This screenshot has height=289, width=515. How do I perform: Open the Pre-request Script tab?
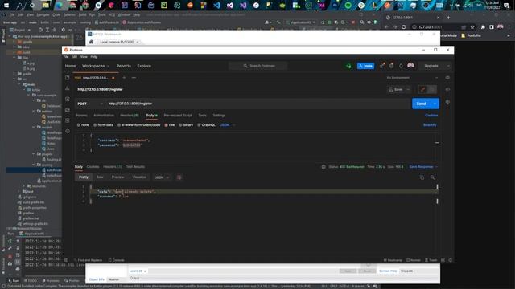[x=178, y=116]
